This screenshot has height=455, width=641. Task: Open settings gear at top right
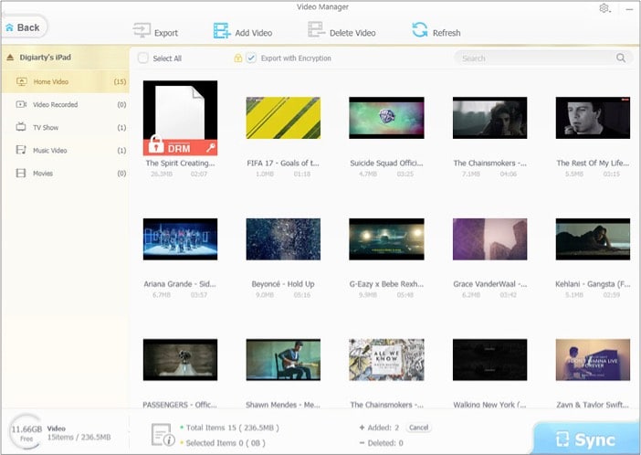pyautogui.click(x=604, y=8)
